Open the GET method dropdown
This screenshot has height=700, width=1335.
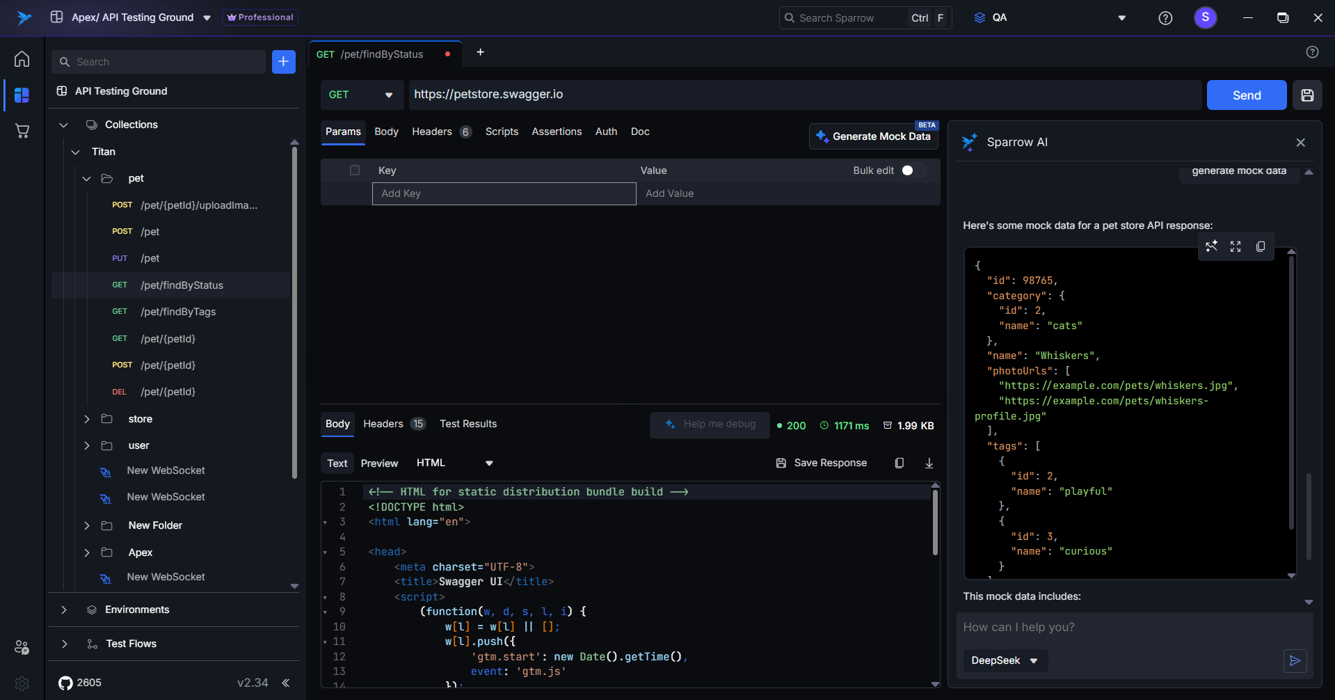361,95
